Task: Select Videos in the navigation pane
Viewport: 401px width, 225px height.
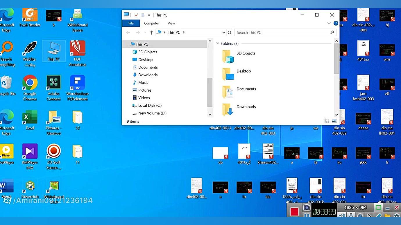Action: [144, 98]
